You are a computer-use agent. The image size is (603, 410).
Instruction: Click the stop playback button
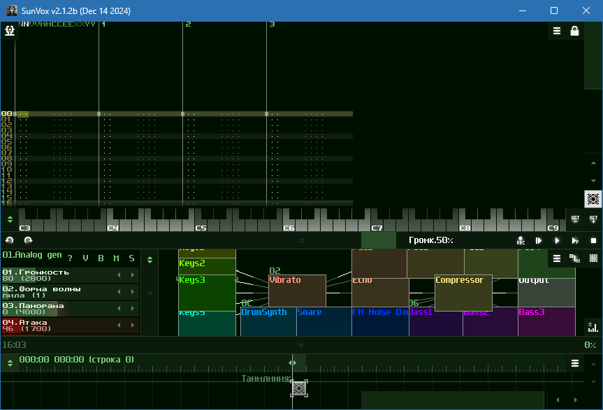[593, 240]
